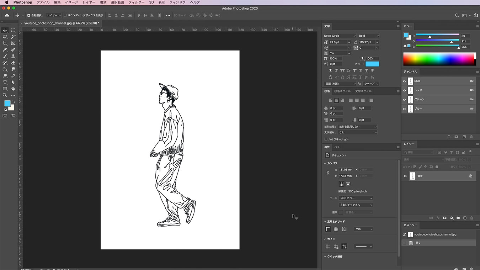Click the canvas width W input field
This screenshot has width=480, height=270.
[x=345, y=170]
